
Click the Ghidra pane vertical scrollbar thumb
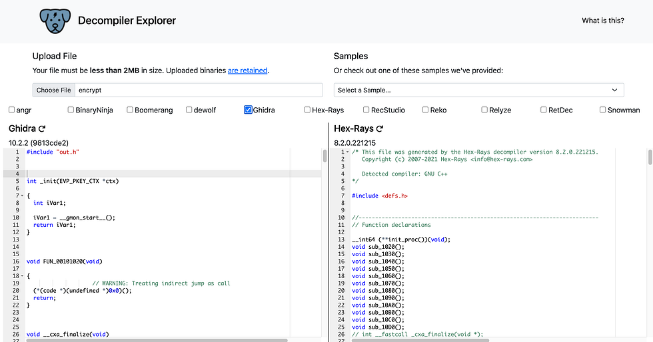pyautogui.click(x=325, y=156)
